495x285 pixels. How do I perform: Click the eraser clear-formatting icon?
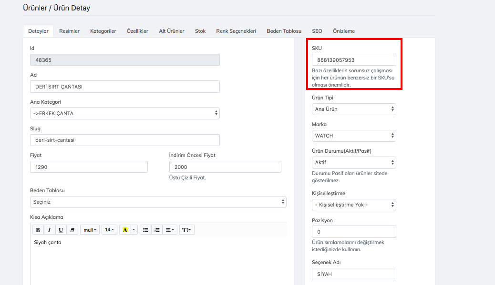pos(72,230)
